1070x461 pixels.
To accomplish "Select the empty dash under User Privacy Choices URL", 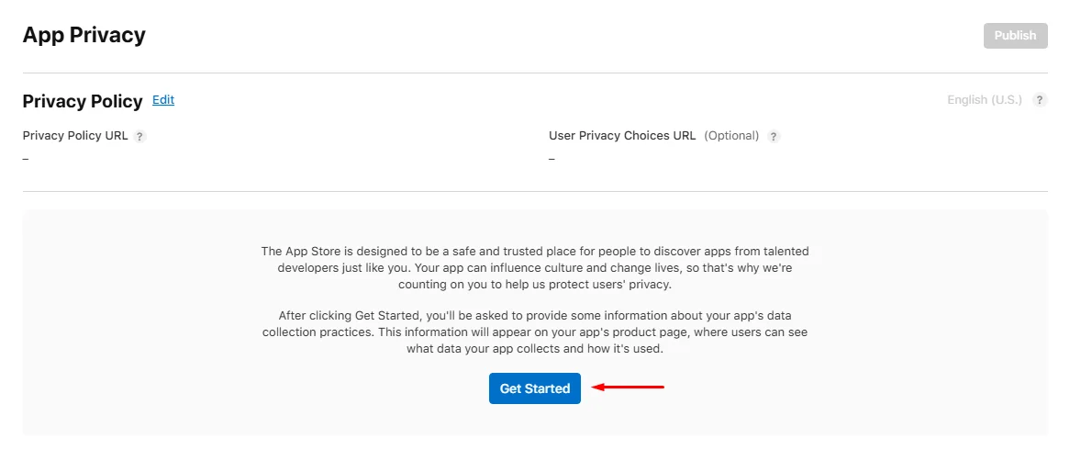I will [552, 159].
